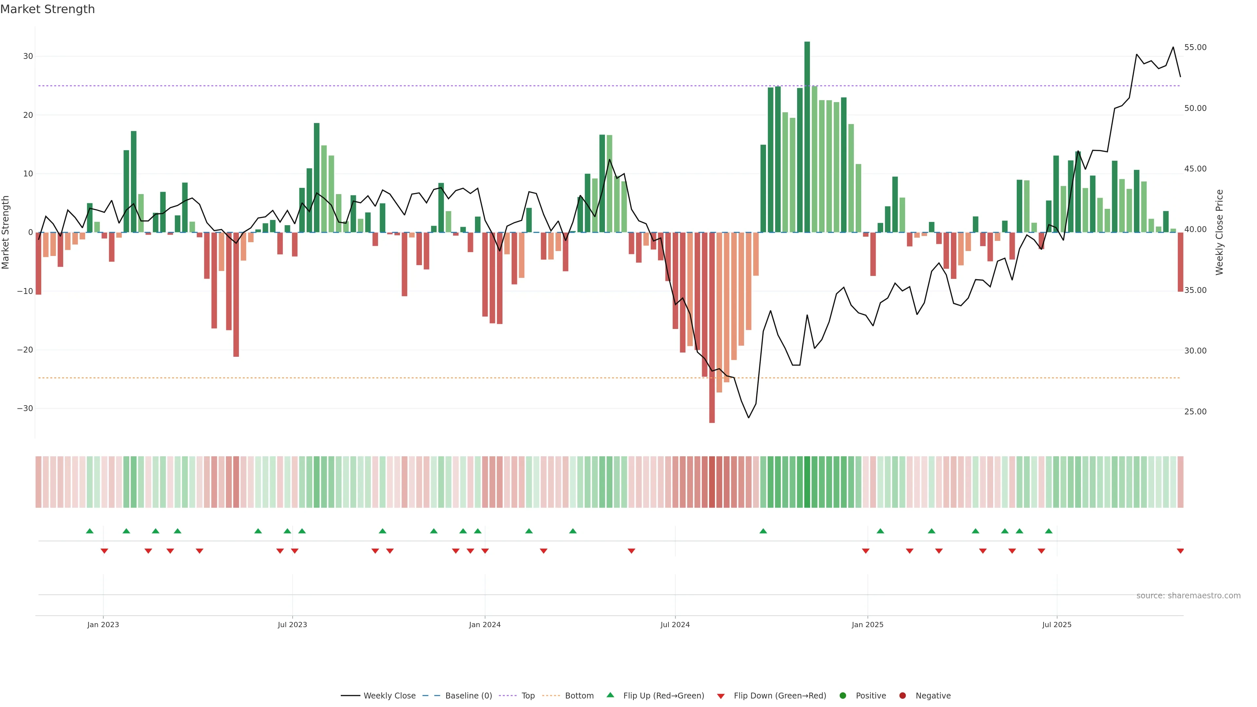1257x707 pixels.
Task: Click the tallest green strength bar
Action: (807, 136)
